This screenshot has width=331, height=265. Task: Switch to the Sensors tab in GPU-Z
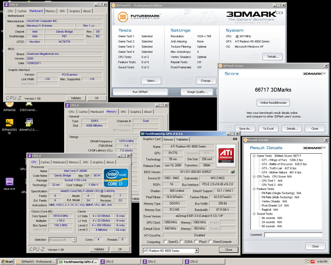pos(168,139)
